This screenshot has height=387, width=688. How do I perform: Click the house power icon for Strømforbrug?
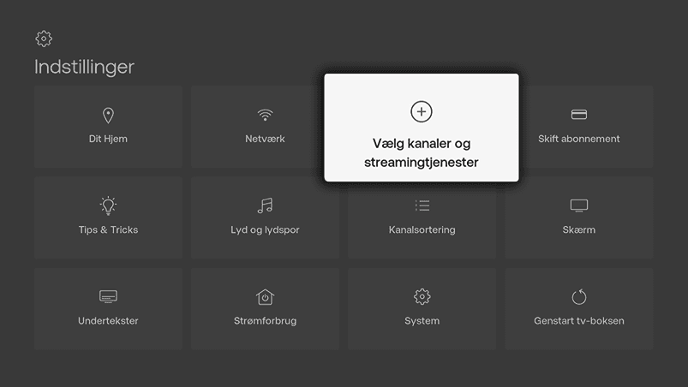point(265,297)
